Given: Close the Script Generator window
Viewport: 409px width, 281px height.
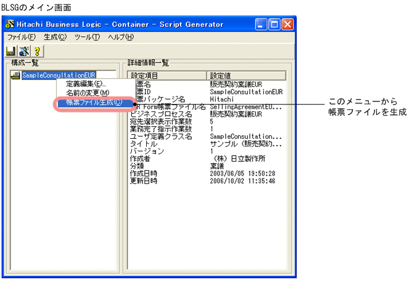Looking at the screenshot, I should [287, 25].
